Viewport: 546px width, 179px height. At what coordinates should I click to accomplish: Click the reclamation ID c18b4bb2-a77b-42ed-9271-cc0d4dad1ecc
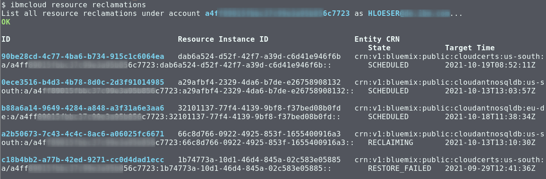point(83,160)
